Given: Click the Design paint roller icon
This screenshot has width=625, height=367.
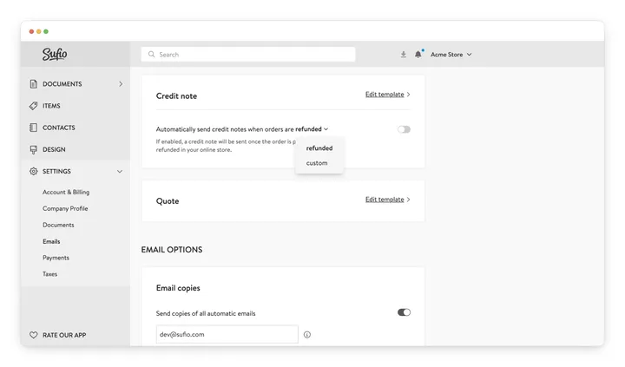Looking at the screenshot, I should point(34,149).
